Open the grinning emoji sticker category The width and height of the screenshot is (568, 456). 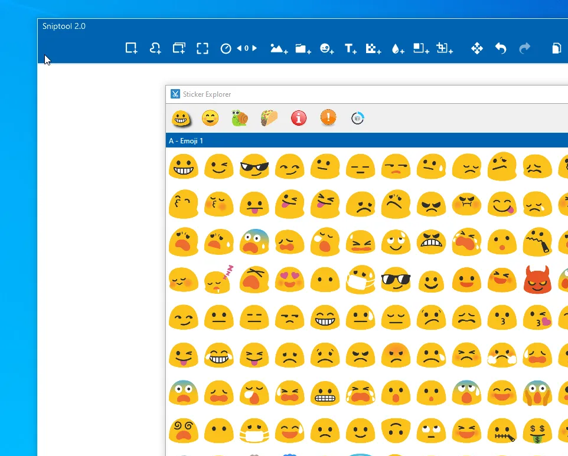pyautogui.click(x=181, y=119)
